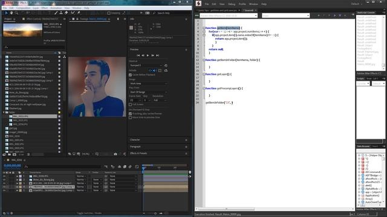
Task: Click the link chain icon beside ExtendScript target dropdown
Action: coord(197,16)
